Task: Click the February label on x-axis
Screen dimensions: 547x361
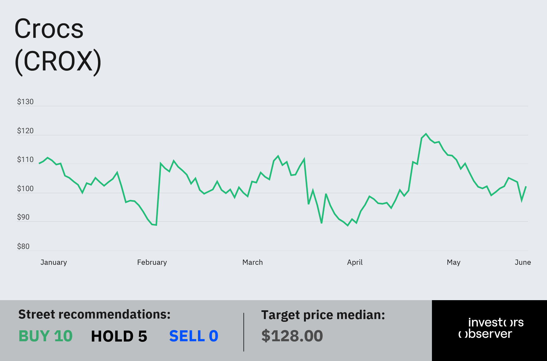Action: [x=152, y=262]
